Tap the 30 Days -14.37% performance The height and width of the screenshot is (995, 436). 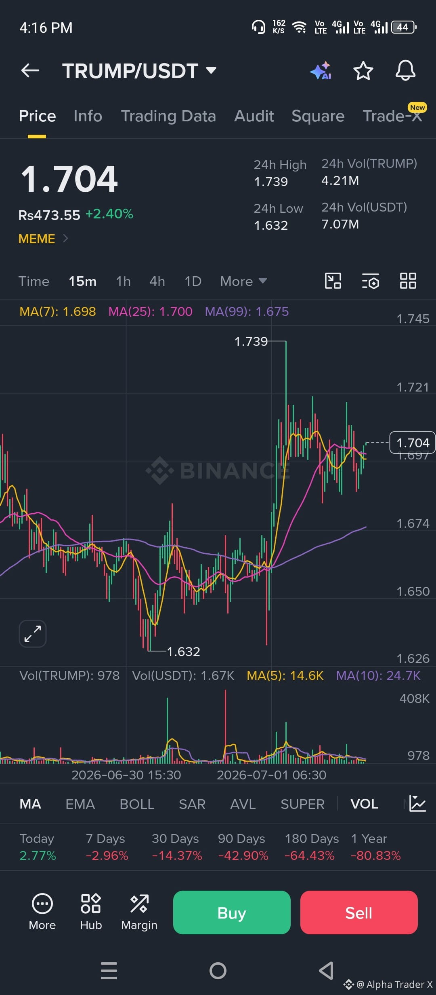tap(177, 847)
